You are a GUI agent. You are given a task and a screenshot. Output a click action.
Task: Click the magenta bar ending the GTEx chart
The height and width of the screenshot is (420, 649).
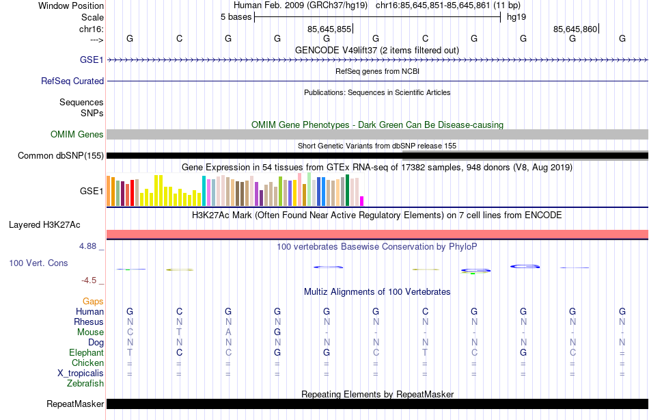coord(362,201)
